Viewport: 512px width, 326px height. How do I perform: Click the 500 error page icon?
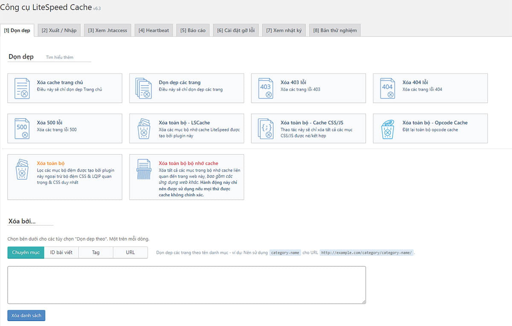[x=22, y=128]
